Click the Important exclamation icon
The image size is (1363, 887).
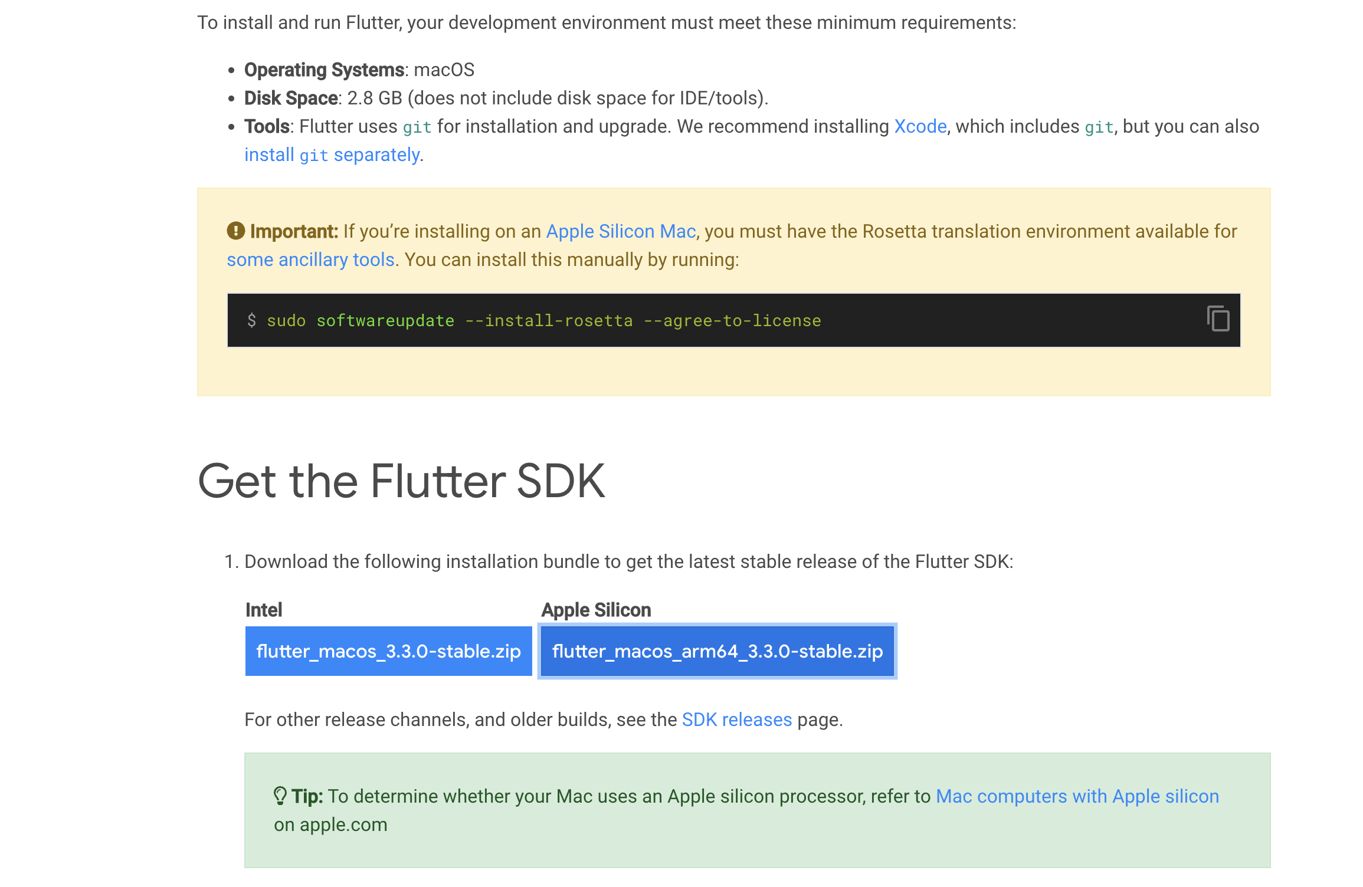tap(235, 231)
